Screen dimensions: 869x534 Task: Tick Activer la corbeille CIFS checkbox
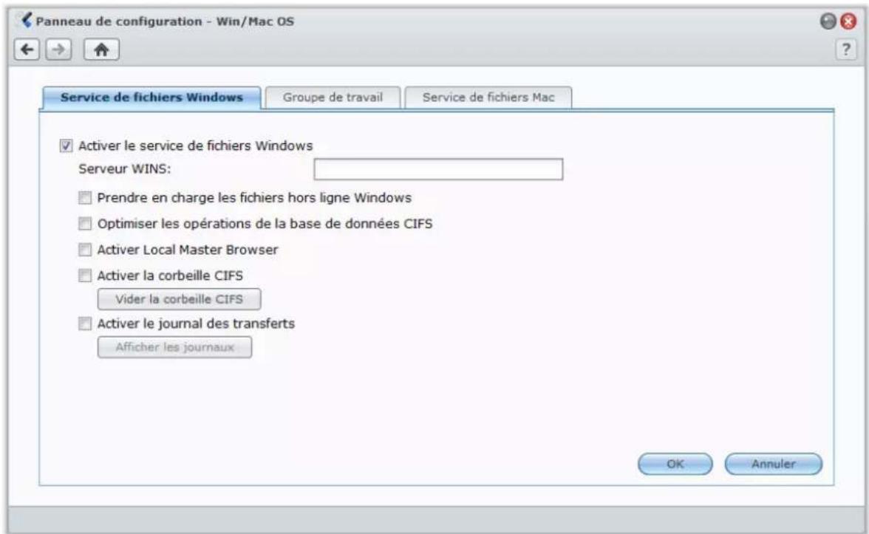[85, 275]
